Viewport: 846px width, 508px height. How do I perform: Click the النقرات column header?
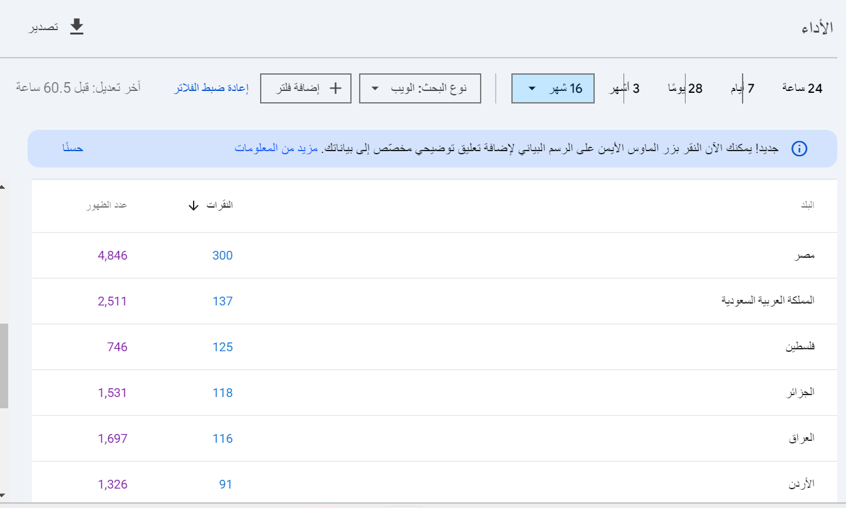pos(219,206)
